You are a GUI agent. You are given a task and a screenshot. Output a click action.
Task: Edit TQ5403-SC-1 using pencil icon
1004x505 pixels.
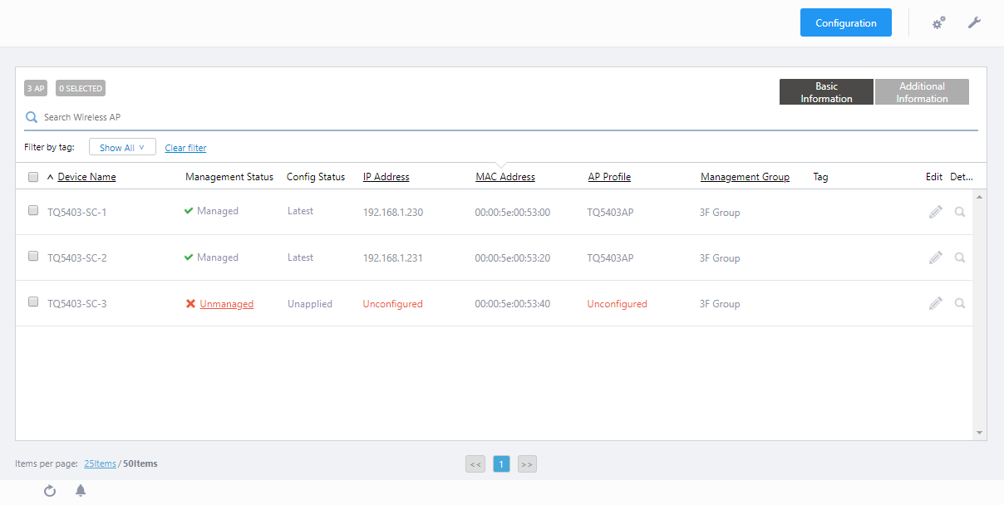(x=936, y=212)
